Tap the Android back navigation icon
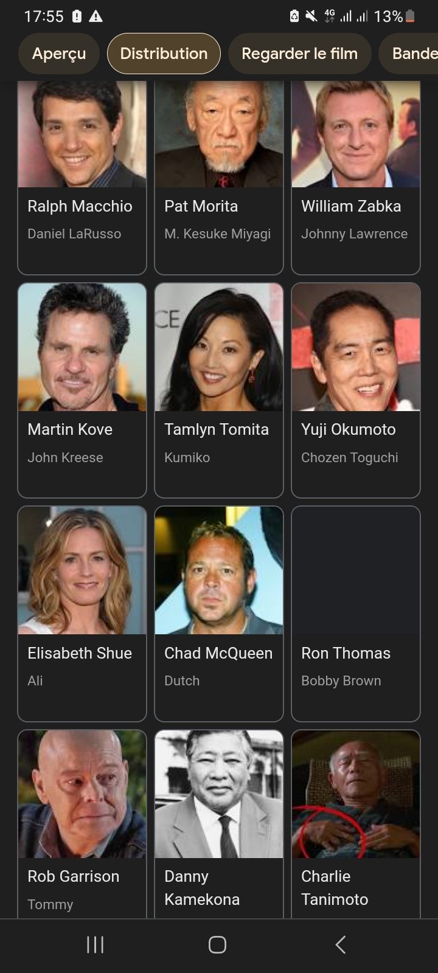 pos(341,944)
